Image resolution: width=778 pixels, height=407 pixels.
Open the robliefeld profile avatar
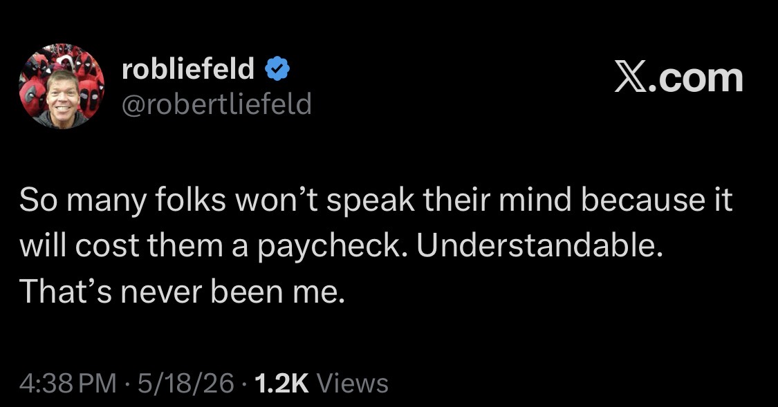[62, 86]
